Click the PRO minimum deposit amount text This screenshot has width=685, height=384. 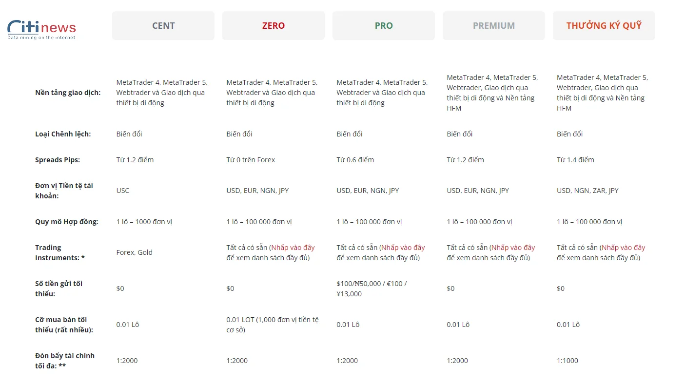coord(372,288)
